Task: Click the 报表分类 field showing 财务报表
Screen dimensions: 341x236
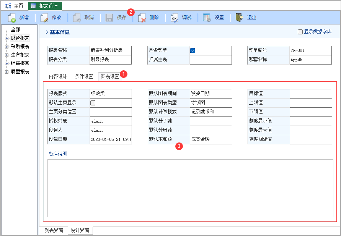Action: (111, 60)
